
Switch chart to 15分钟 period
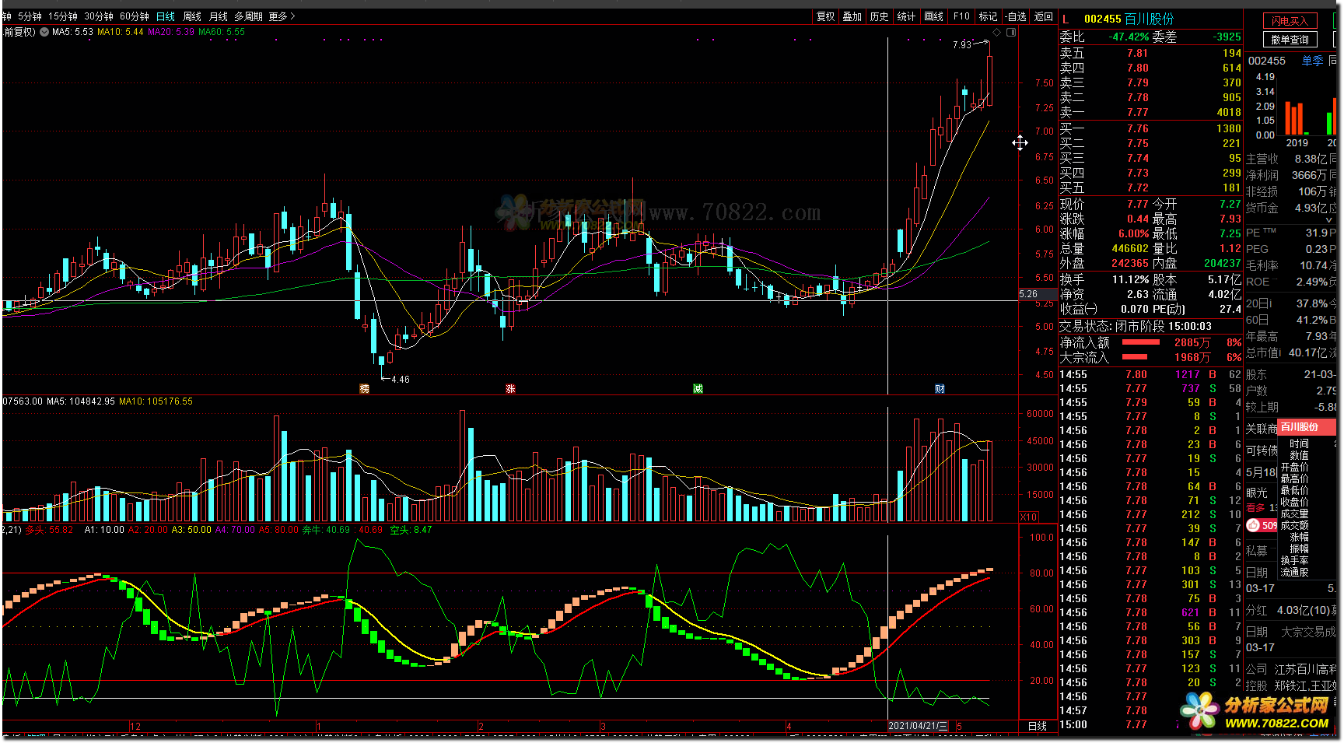[x=63, y=16]
